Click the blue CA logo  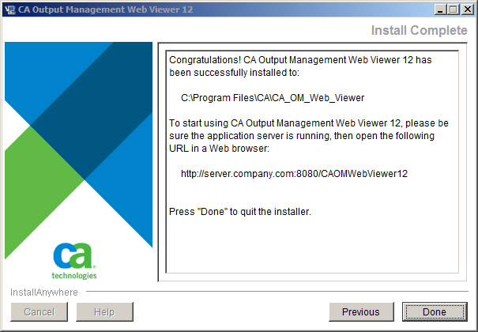(x=73, y=255)
